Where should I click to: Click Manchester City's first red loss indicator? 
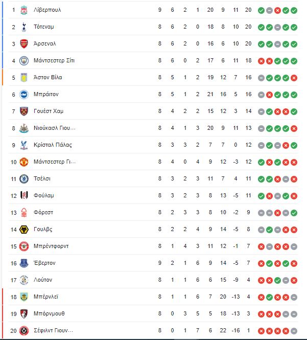tap(262, 61)
